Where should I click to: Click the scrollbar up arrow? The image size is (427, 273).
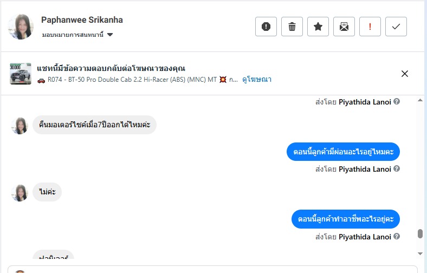pos(420,101)
